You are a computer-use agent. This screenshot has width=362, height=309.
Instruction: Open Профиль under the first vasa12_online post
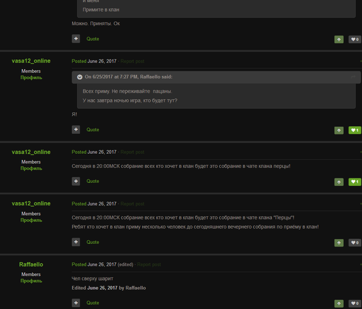[x=31, y=77]
